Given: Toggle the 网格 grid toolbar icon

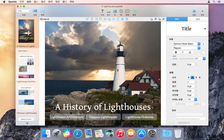Looking at the screenshot, I should coord(43,11).
